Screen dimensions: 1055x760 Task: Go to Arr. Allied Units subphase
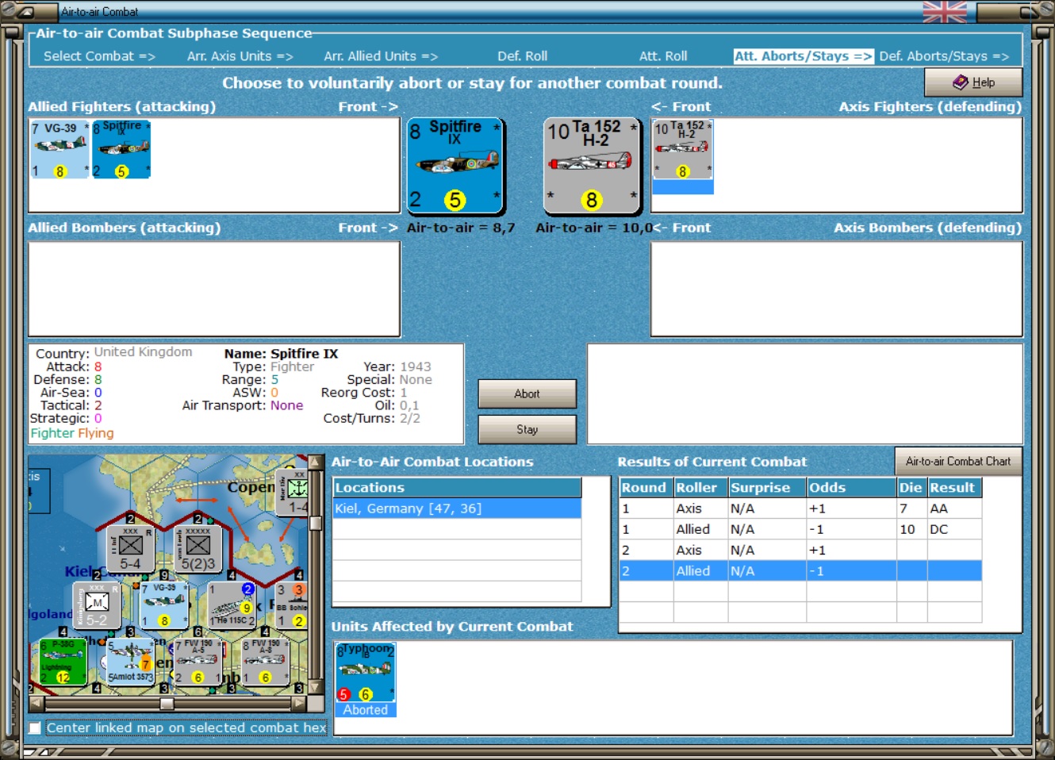[x=381, y=56]
